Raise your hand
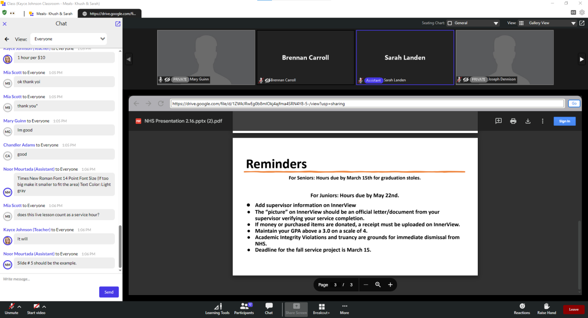This screenshot has height=318, width=588. pos(547,309)
